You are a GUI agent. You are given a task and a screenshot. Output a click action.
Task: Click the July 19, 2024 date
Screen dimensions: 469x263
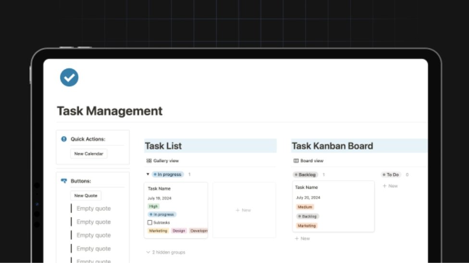pos(160,198)
